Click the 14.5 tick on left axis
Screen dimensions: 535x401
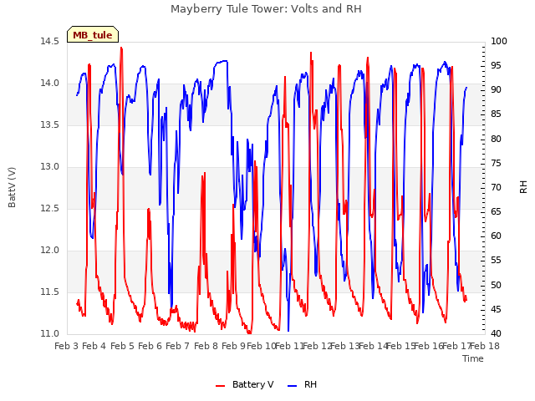49,41
